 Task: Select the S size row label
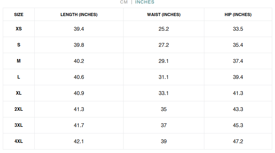(x=19, y=45)
